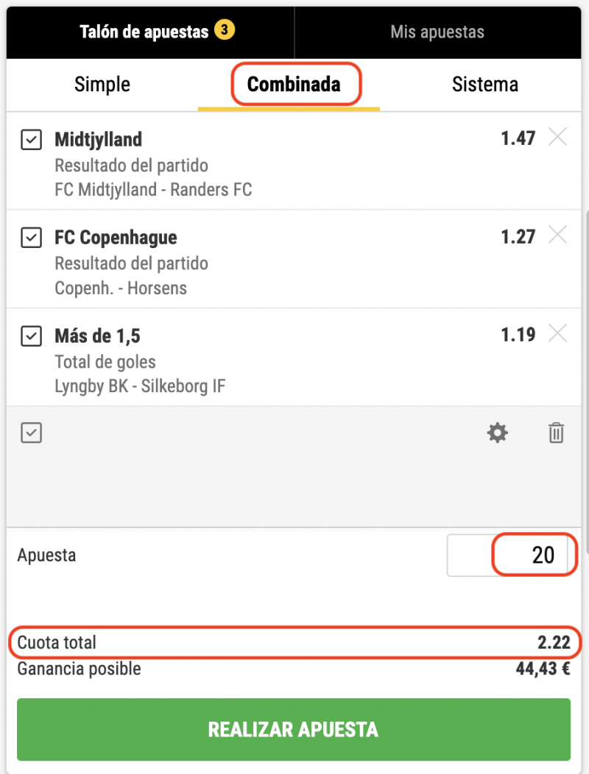
Task: Switch to the Sistema tab
Action: tap(484, 85)
